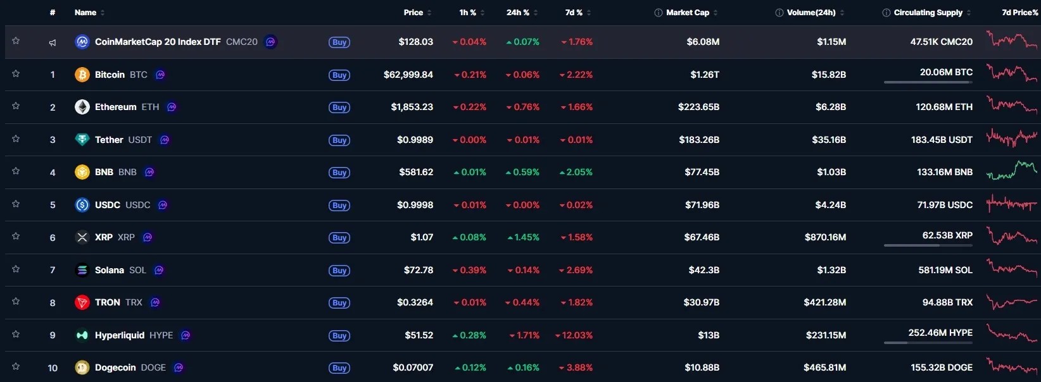Click the Bitcoin orange logo icon
This screenshot has width=1041, height=382.
(82, 75)
